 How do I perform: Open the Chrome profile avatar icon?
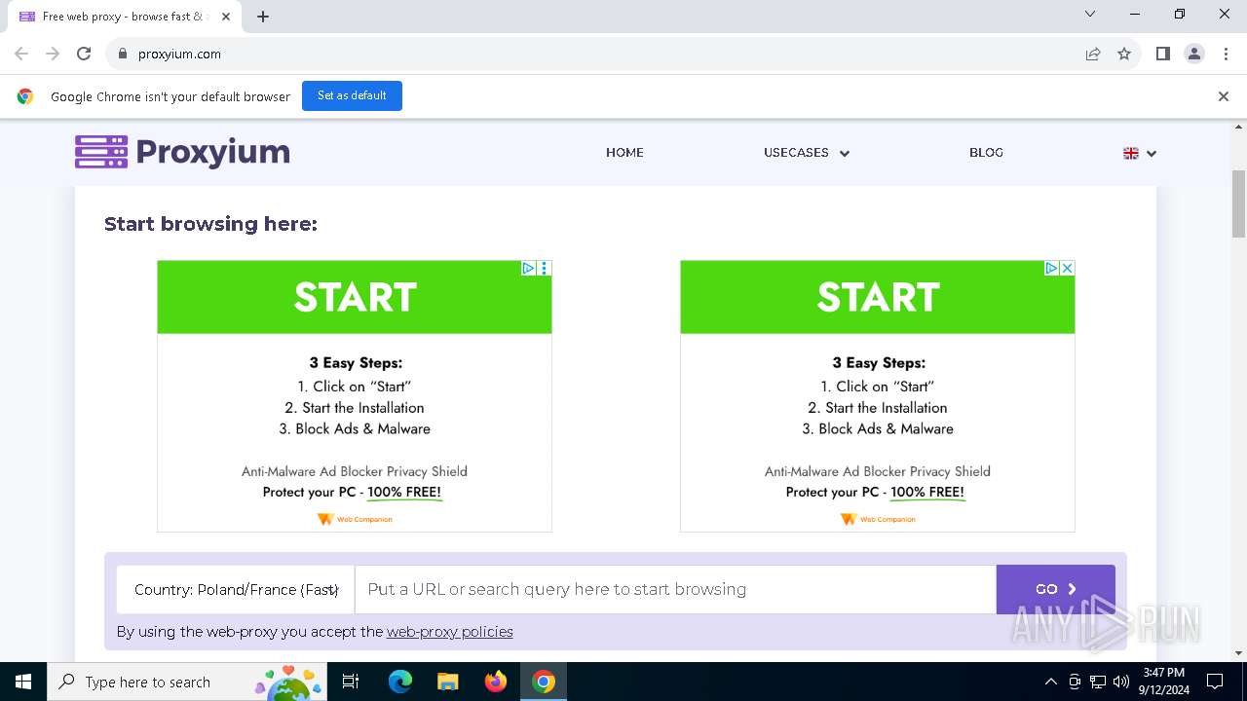pyautogui.click(x=1193, y=54)
